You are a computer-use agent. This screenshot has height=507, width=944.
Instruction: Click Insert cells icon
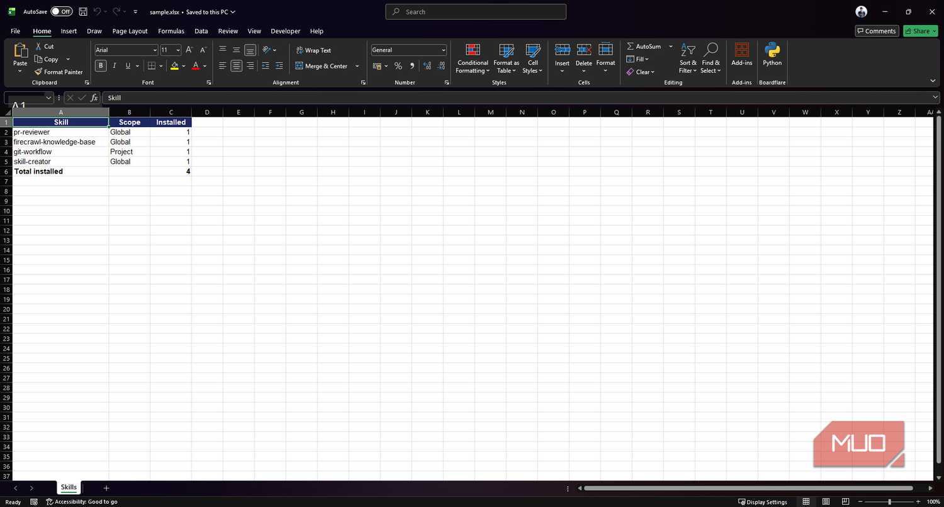(562, 50)
